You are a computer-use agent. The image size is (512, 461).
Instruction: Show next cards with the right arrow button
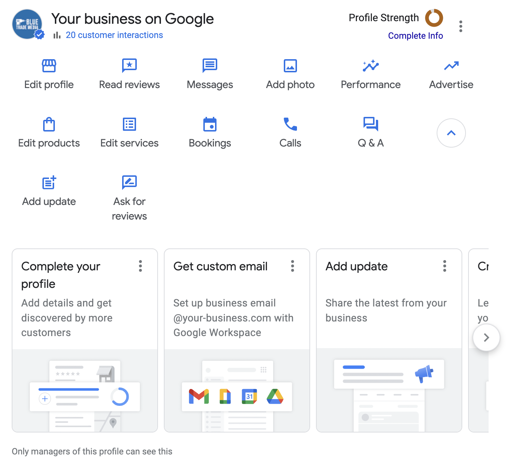click(486, 338)
